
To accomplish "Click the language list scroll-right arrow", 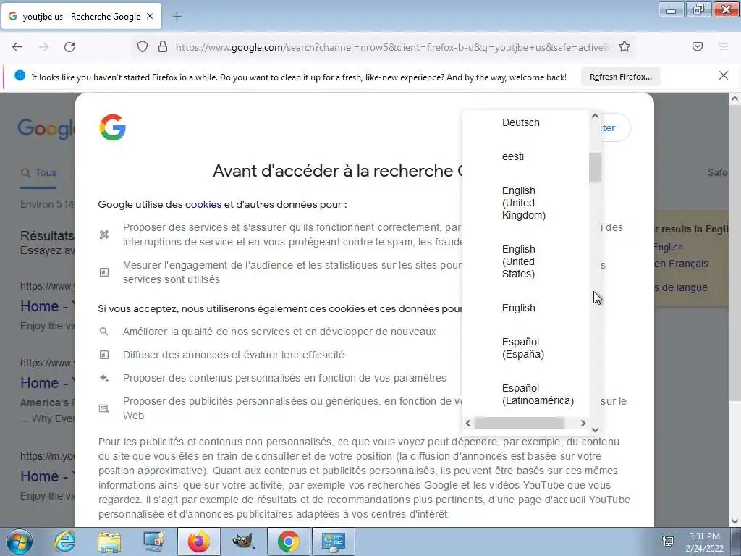I will [x=583, y=423].
